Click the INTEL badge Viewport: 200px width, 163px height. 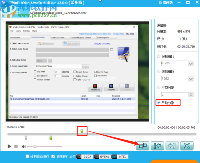[x=120, y=157]
